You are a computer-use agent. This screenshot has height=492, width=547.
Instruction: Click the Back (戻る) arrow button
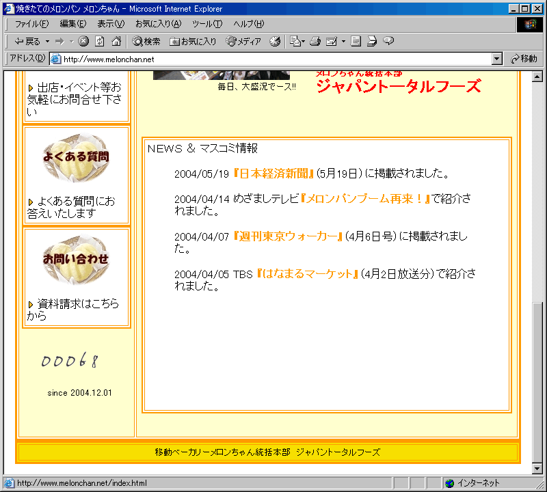[x=27, y=42]
